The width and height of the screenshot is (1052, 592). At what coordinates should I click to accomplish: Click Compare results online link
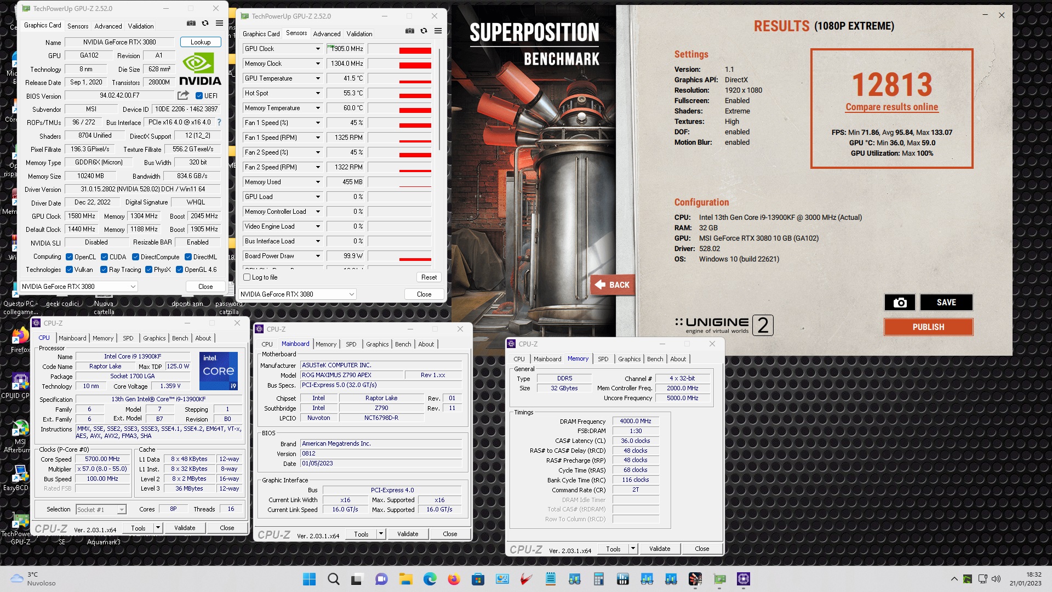coord(891,107)
